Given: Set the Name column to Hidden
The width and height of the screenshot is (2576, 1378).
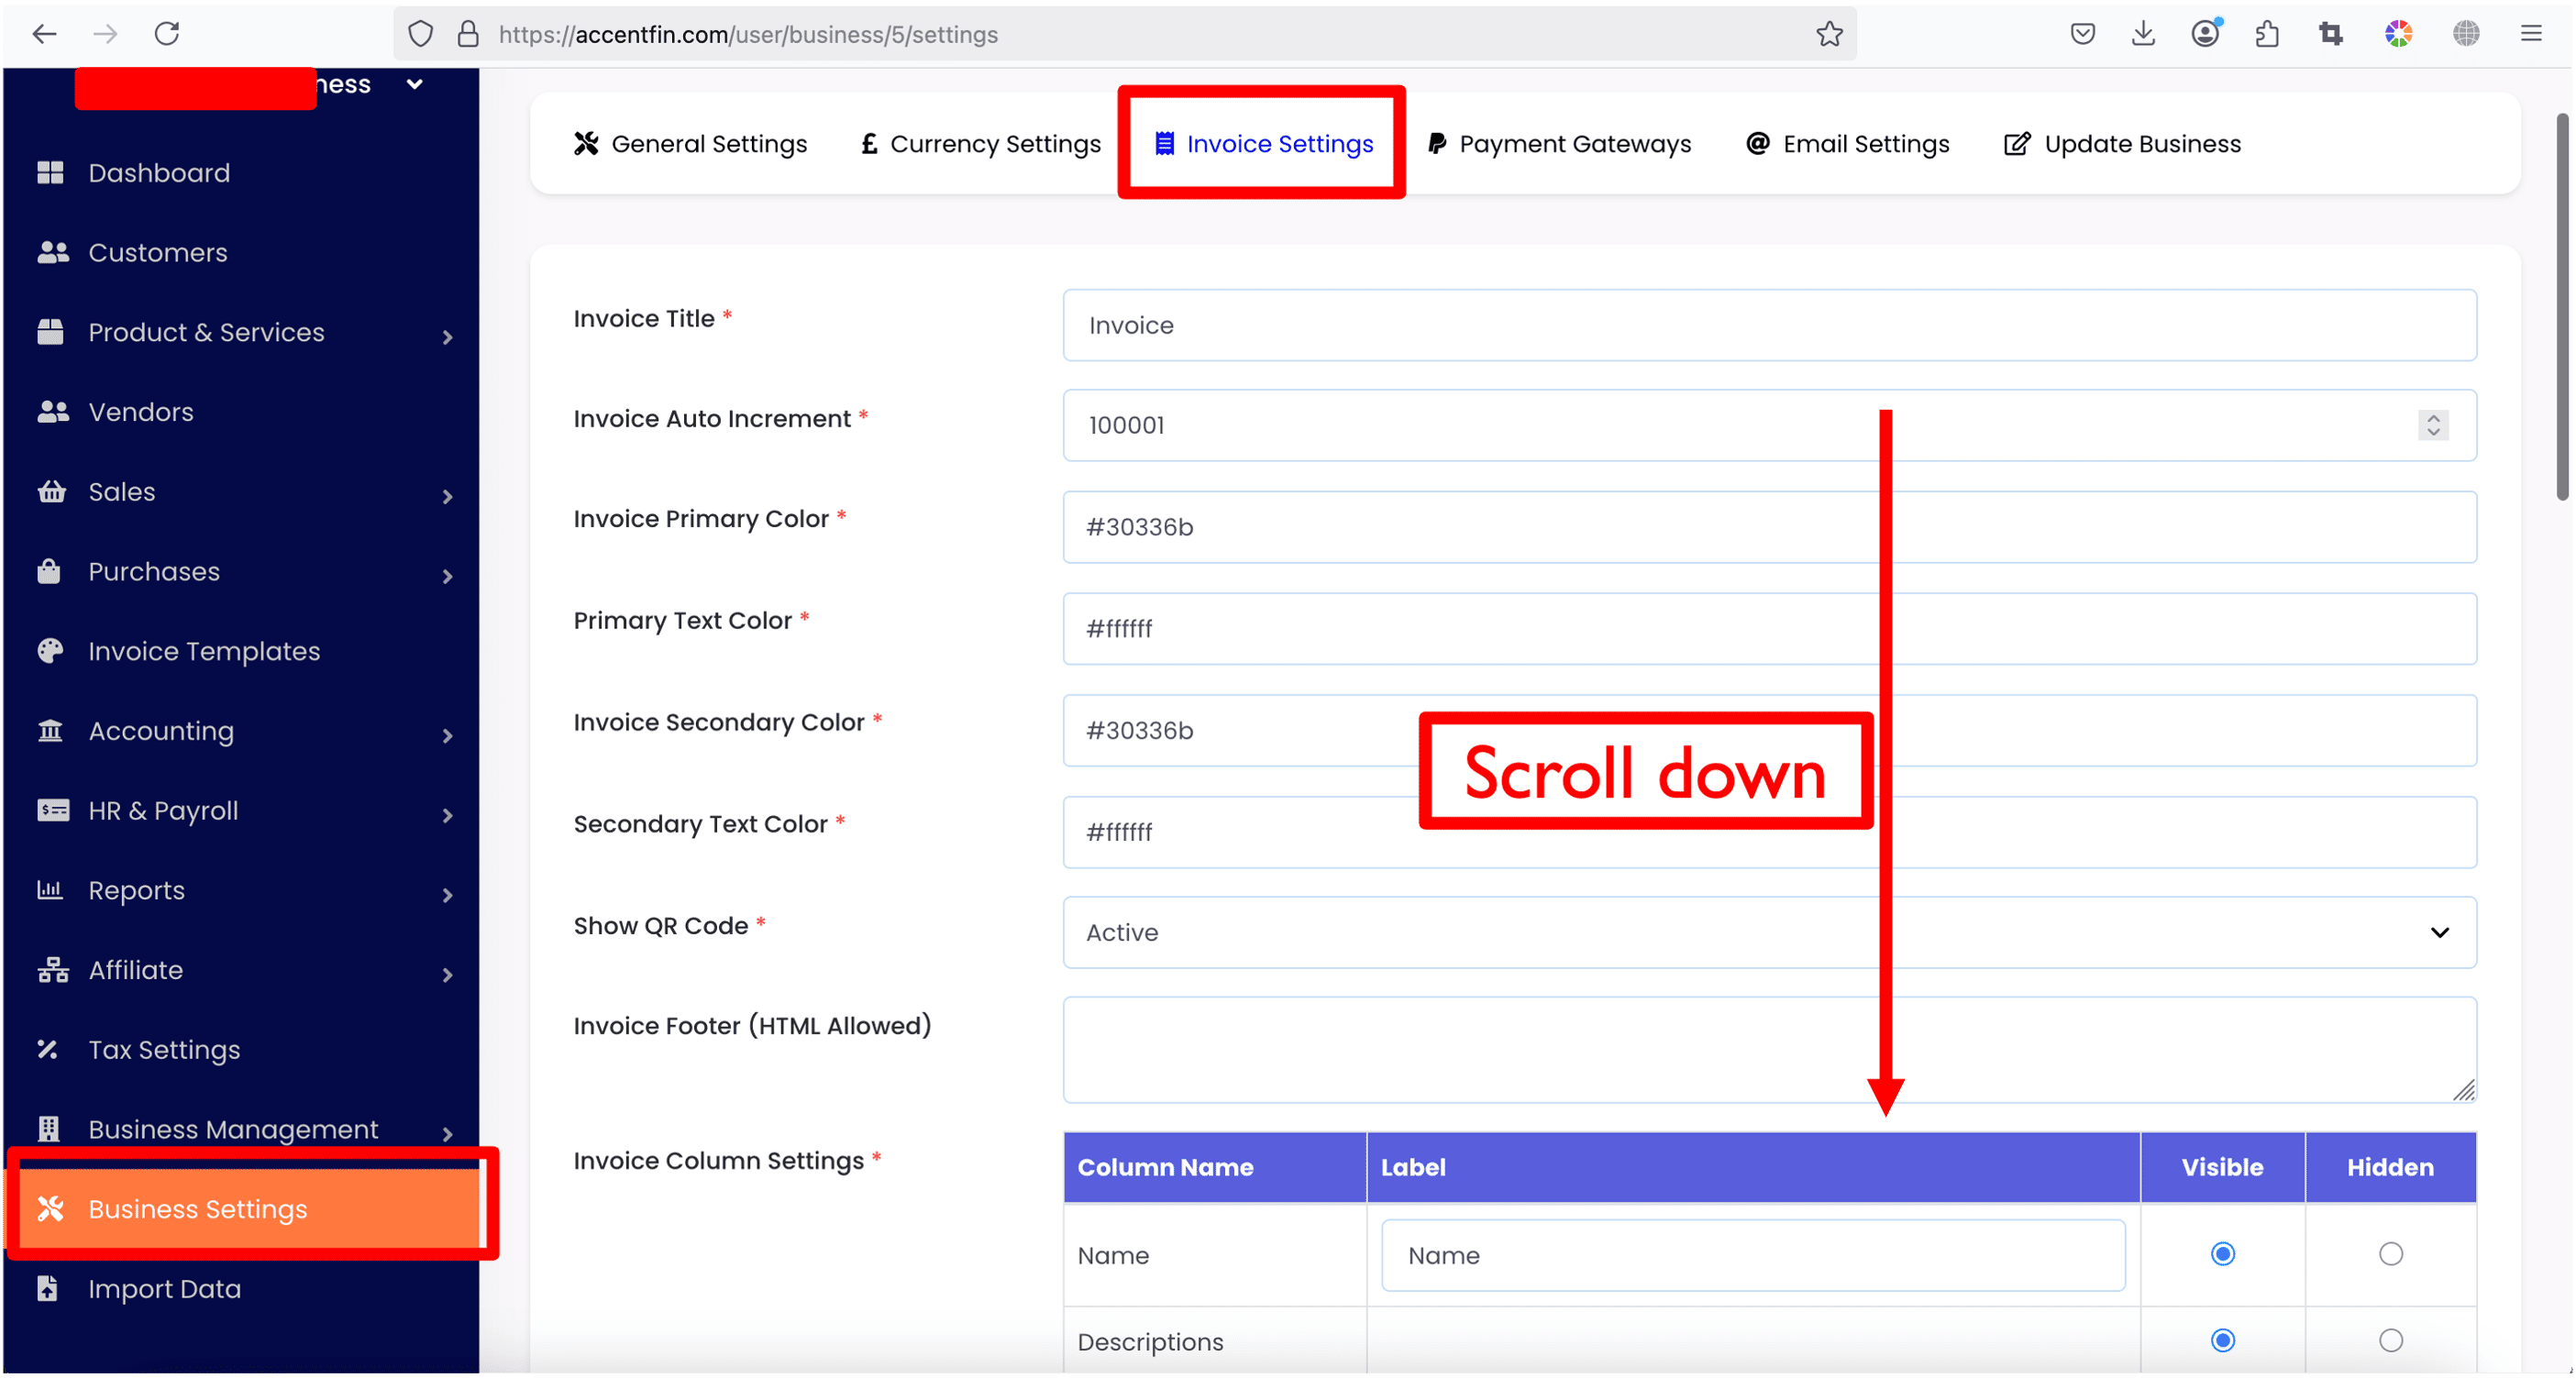Looking at the screenshot, I should tap(2390, 1254).
